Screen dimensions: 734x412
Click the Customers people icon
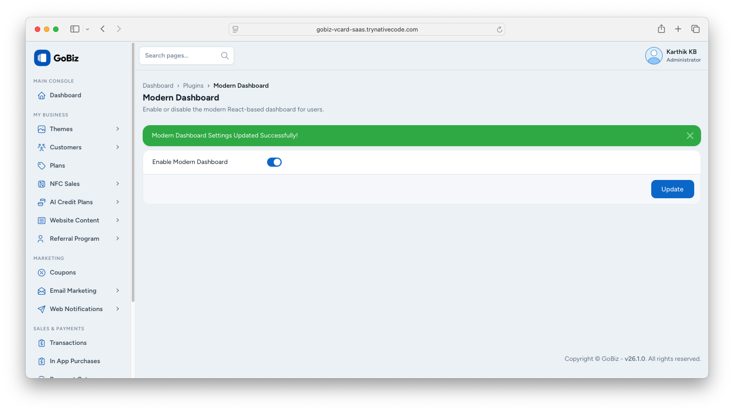42,148
